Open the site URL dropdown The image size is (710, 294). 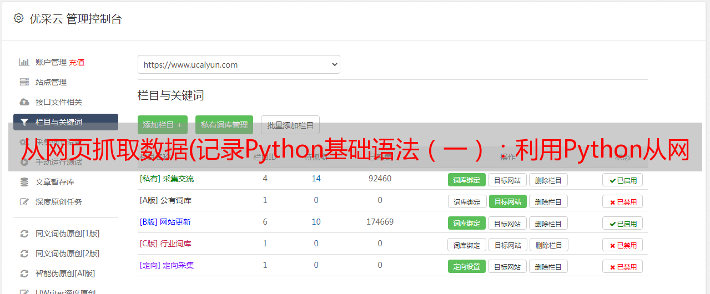point(239,64)
